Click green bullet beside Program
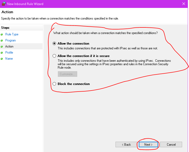189x152 pixels. (x=2, y=41)
